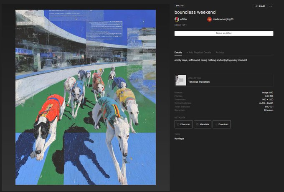Click the Image (GIF) medium value
Image resolution: width=284 pixels, height=192 pixels.
point(268,93)
